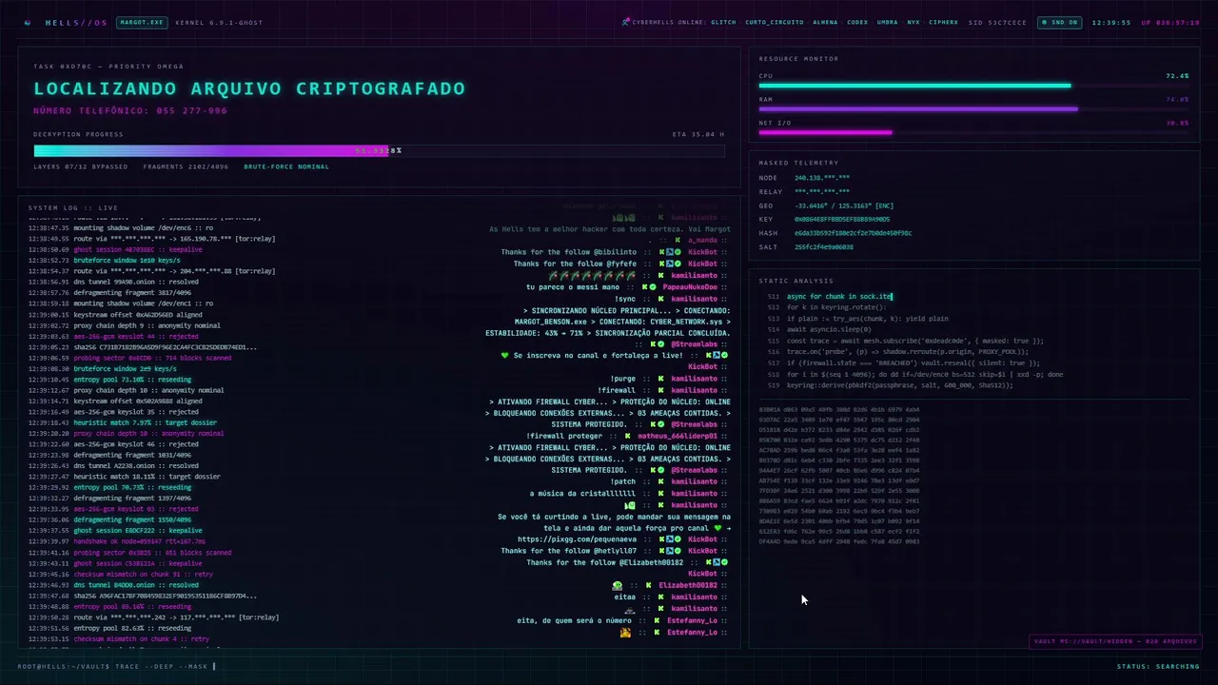Viewport: 1218px width, 685px height.
Task: Open the pixgg.com/pequenaeva link in chat
Action: tap(578, 539)
